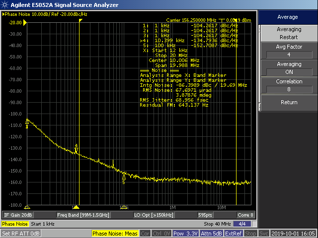The height and width of the screenshot is (238, 318).
Task: Click the LO Opt [>150kHz] box
Action: pos(154,215)
